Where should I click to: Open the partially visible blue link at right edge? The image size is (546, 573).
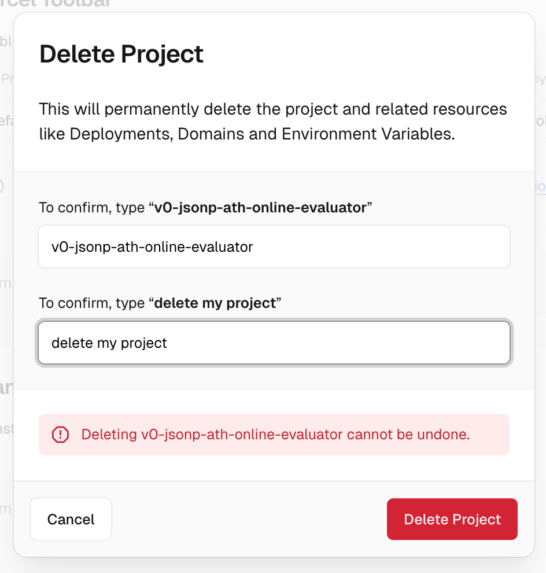[540, 187]
